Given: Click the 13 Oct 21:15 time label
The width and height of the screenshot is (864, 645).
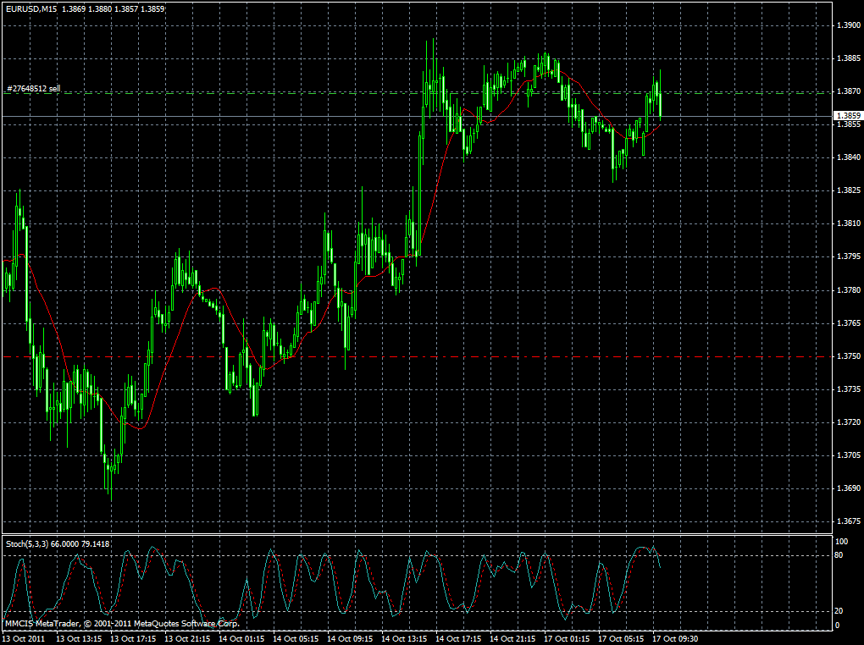Looking at the screenshot, I should tap(187, 639).
